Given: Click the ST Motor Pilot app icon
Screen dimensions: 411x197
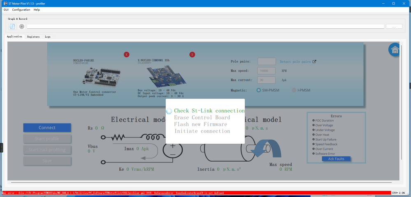Looking at the screenshot, I should click(5, 3).
